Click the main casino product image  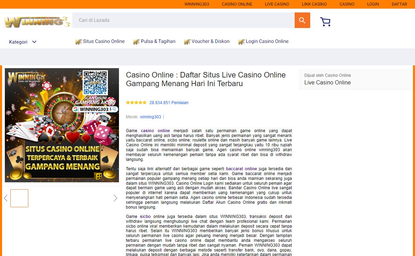pyautogui.click(x=62, y=125)
